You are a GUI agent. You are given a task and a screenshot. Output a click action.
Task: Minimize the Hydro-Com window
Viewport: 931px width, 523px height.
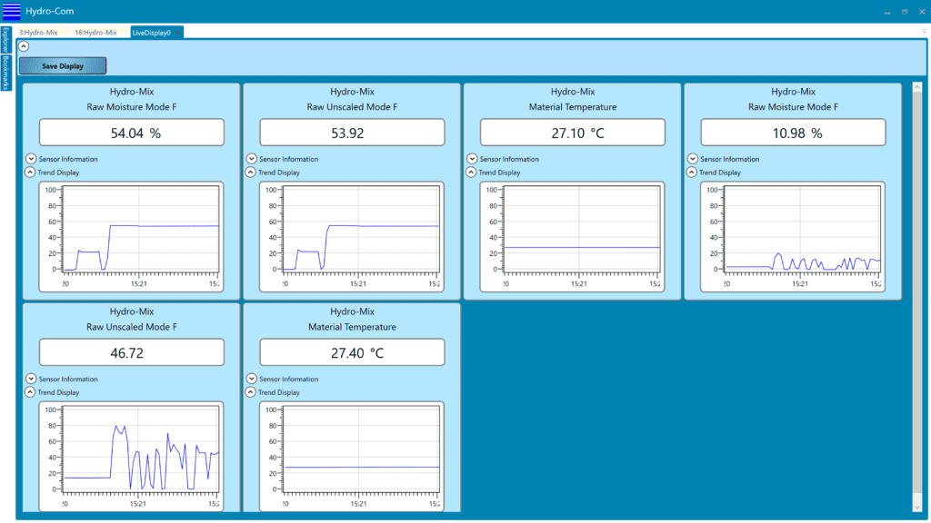[x=887, y=12]
